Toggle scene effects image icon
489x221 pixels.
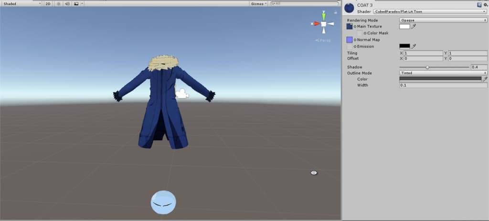point(76,4)
